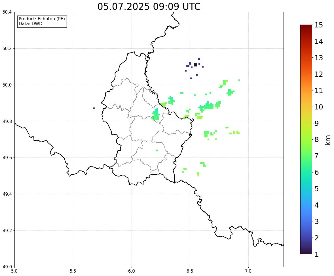Click the 7.0 longitude tick label

point(248,271)
